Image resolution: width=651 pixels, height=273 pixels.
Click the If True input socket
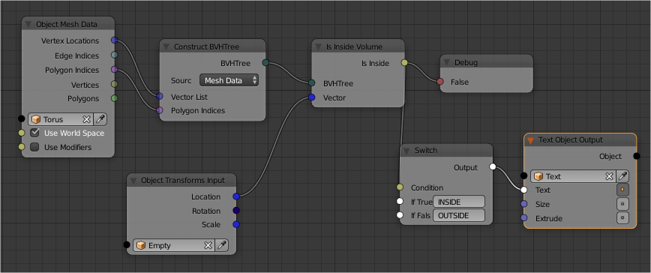coord(400,201)
